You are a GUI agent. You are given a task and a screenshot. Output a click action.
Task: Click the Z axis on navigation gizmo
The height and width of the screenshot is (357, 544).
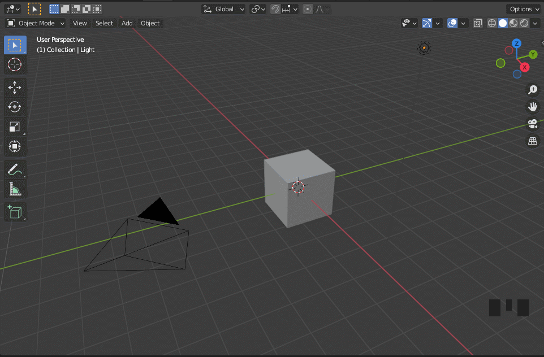click(517, 43)
